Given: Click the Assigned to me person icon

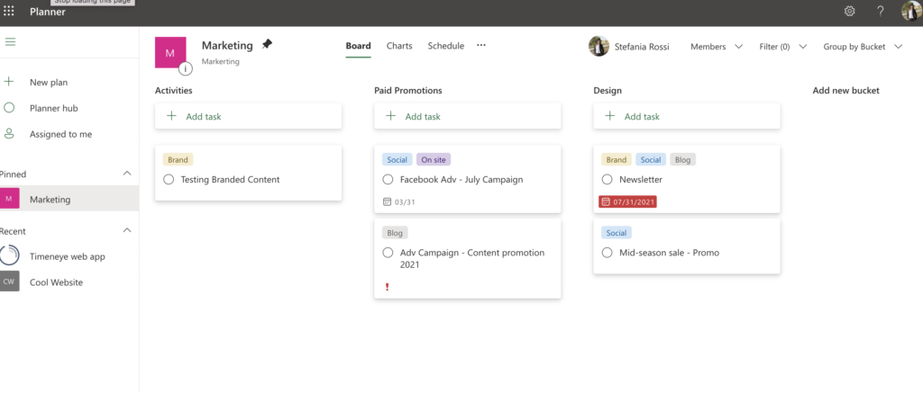Looking at the screenshot, I should (9, 133).
